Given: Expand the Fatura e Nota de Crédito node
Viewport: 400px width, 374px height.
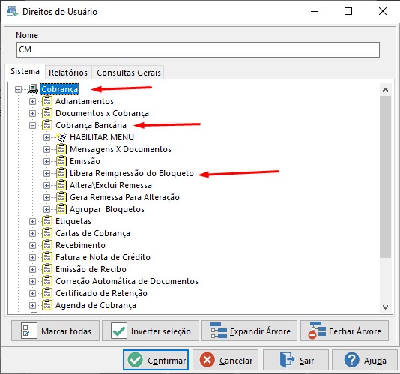Looking at the screenshot, I should click(x=32, y=258).
